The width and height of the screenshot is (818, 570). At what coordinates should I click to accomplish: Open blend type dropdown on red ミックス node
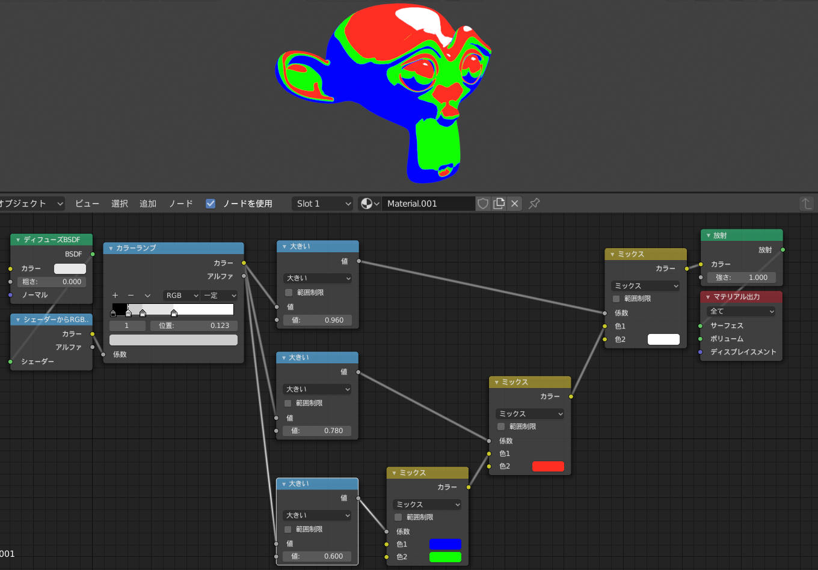point(530,414)
